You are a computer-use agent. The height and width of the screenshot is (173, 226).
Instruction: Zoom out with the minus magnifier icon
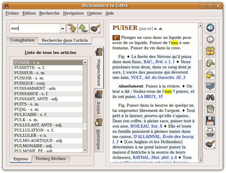pyautogui.click(x=210, y=75)
